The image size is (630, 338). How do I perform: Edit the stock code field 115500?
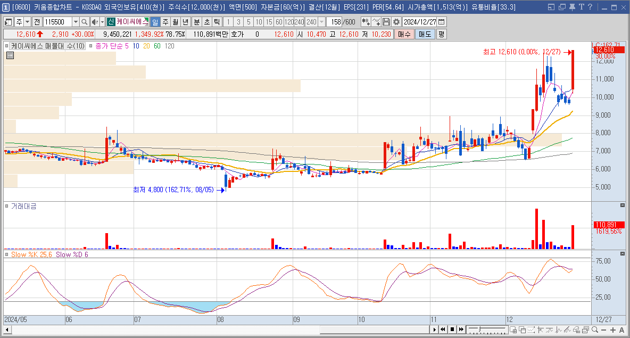point(57,22)
